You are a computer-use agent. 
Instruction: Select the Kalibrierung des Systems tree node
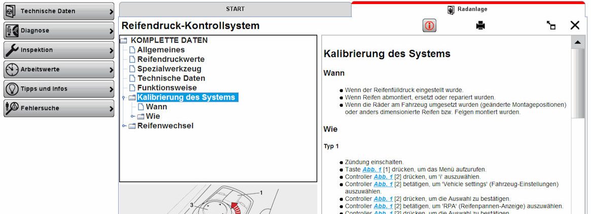(x=187, y=98)
